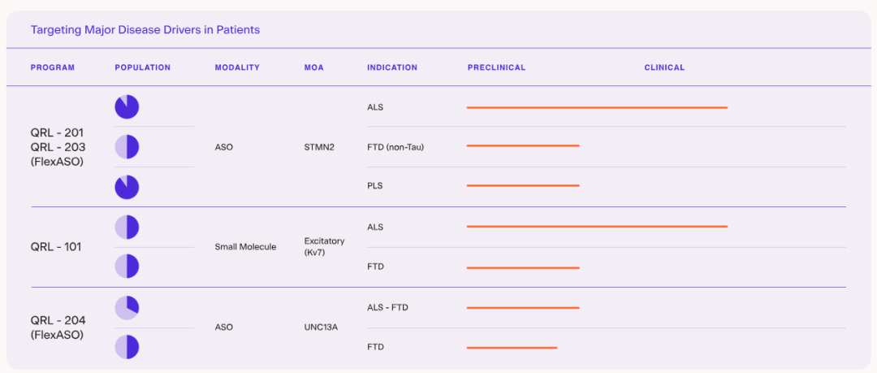Viewport: 877px width, 373px height.
Task: Click the QRL-204 FTD progress bar
Action: 512,348
